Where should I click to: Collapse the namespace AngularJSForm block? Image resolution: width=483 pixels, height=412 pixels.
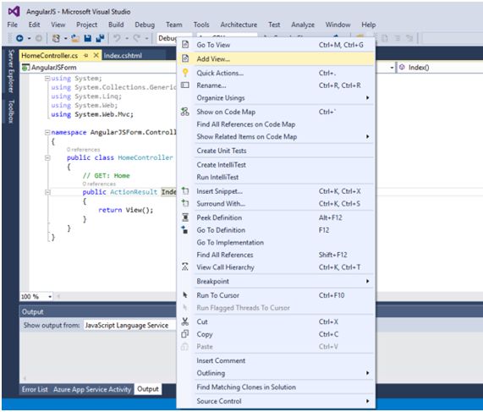click(47, 133)
